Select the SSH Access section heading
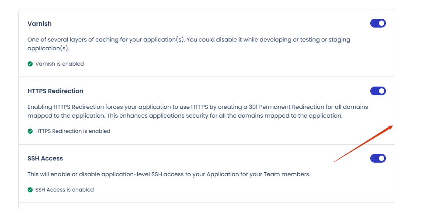Screen dimensions: 424x209 click(45, 158)
